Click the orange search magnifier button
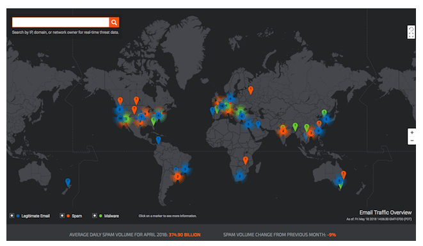423x246 pixels. [114, 22]
